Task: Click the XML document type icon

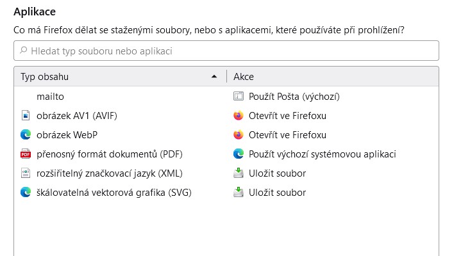Action: coord(26,173)
